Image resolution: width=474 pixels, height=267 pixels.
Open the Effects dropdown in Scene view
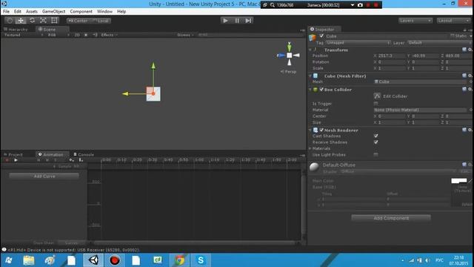click(x=109, y=35)
